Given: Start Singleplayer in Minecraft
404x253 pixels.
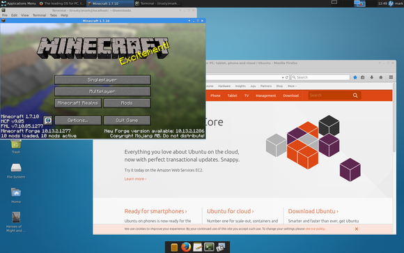Looking at the screenshot, I should click(102, 80).
